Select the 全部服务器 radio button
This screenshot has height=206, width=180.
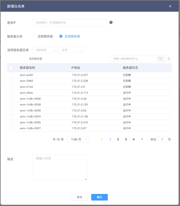(34, 36)
